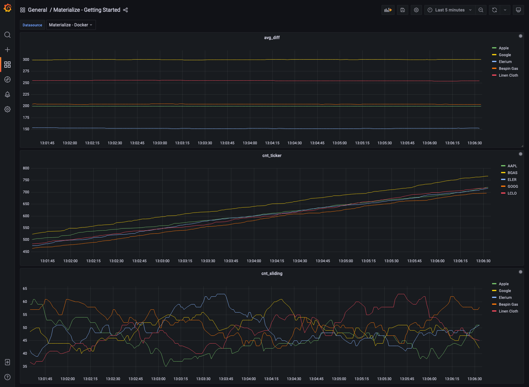Toggle Bespin Gas series in cnt_sliding legend

click(x=508, y=304)
